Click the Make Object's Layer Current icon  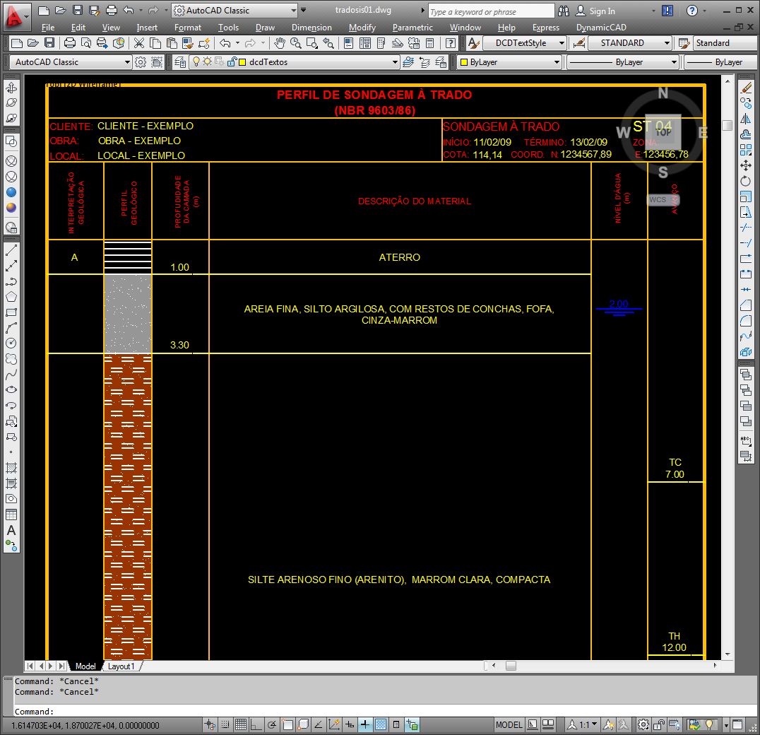click(408, 62)
